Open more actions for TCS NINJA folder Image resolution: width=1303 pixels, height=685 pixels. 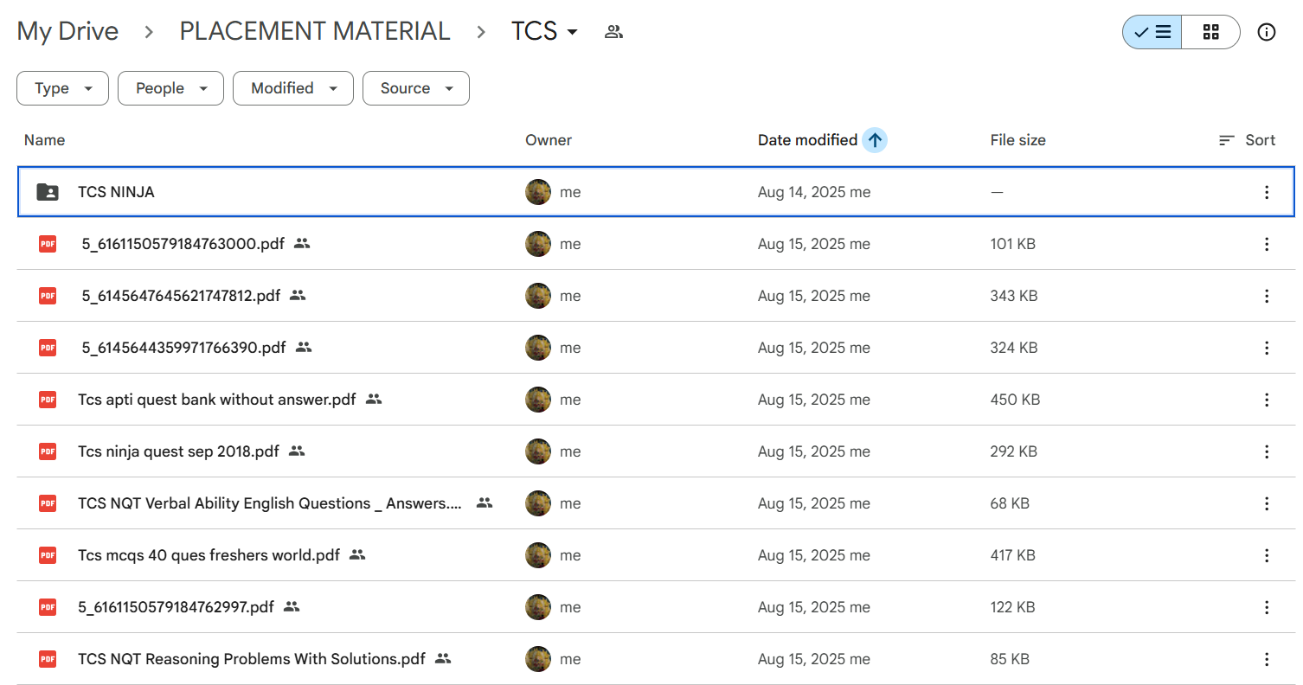[1266, 192]
